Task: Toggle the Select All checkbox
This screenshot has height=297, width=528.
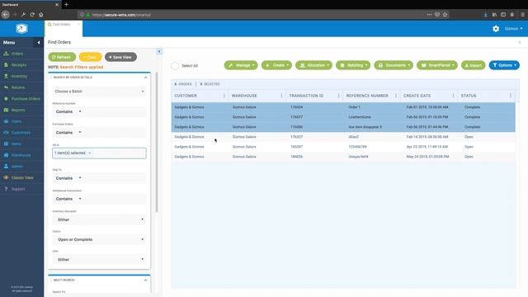Action: point(175,66)
